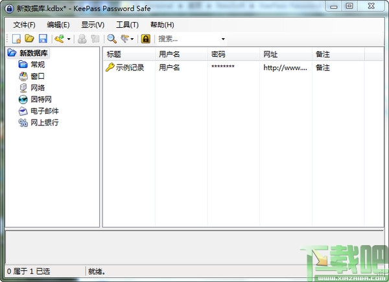Click the 新数据库 open folder icon

click(12, 53)
